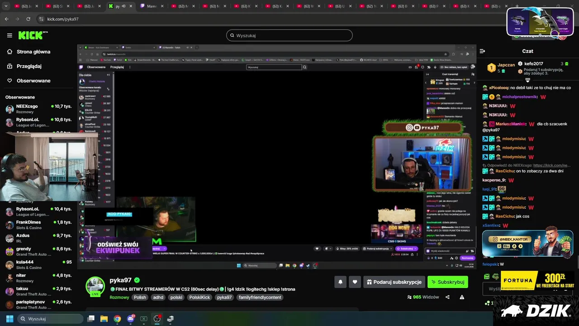
Task: Open takuu channel in sidebar
Action: (x=38, y=291)
